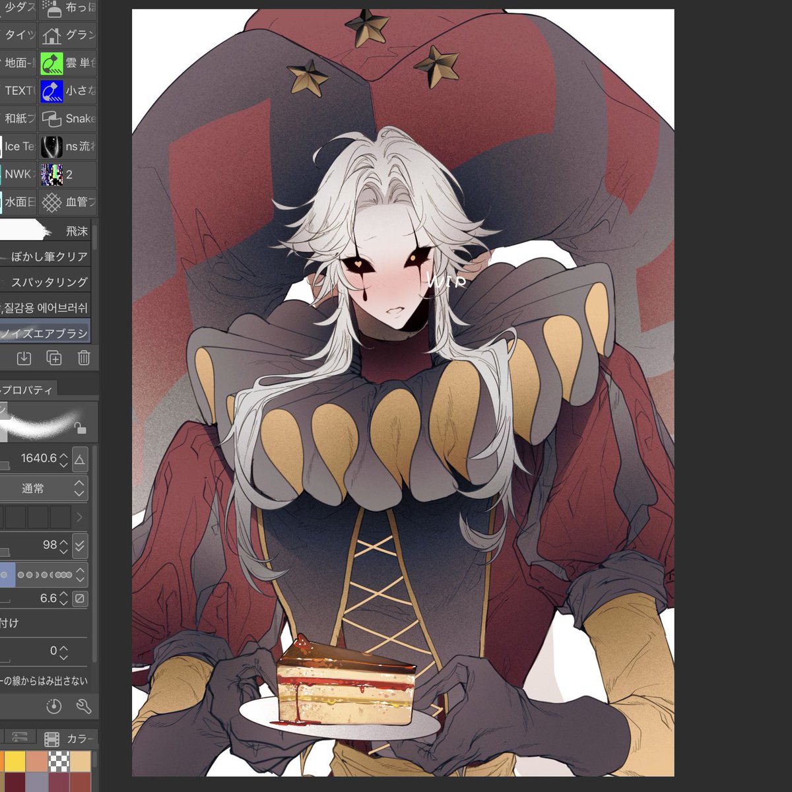The height and width of the screenshot is (792, 792).
Task: Pick the light tan color swatch
Action: [x=81, y=761]
